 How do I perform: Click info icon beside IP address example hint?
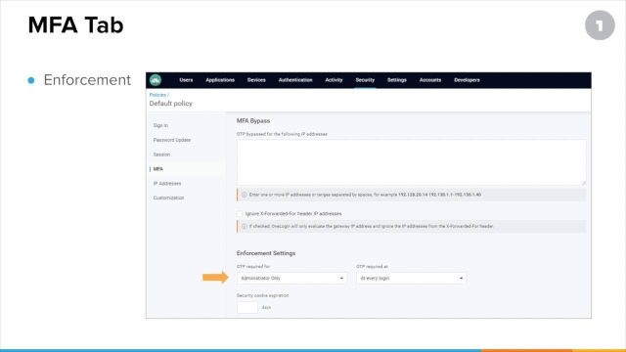244,195
